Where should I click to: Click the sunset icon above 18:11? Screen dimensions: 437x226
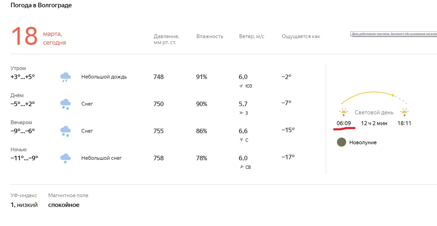click(x=404, y=112)
